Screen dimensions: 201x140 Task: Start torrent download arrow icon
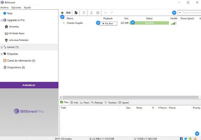click(91, 13)
